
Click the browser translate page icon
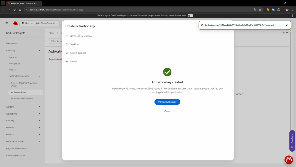(255, 10)
